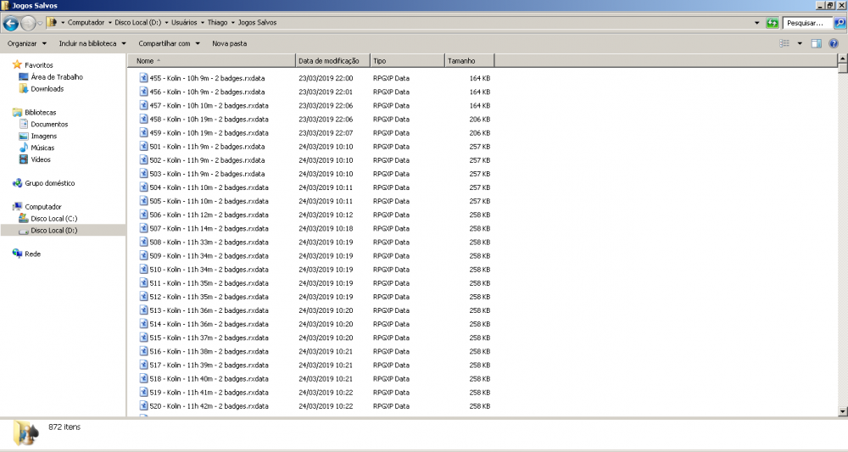Click the green refresh button in address bar
This screenshot has height=452, width=848.
point(772,23)
